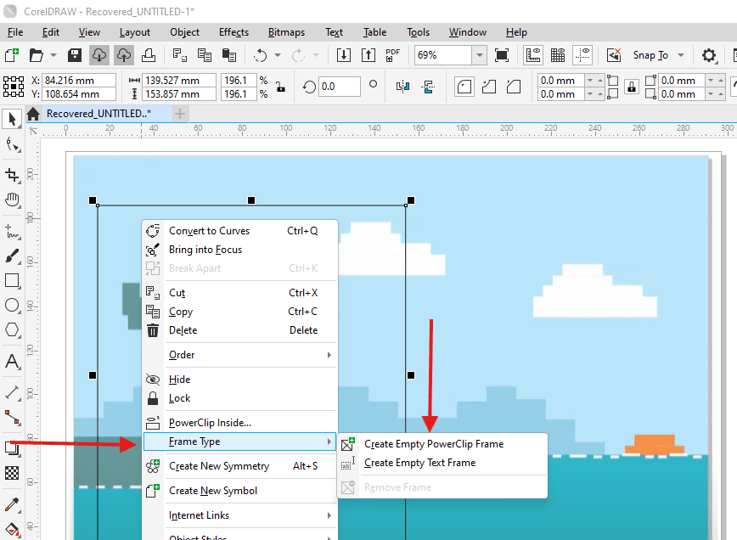The height and width of the screenshot is (540, 737).
Task: Select the Crop tool in toolbox
Action: tap(12, 175)
